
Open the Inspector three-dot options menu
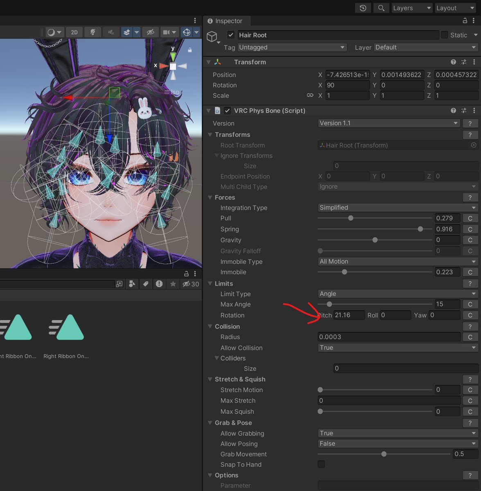point(474,20)
